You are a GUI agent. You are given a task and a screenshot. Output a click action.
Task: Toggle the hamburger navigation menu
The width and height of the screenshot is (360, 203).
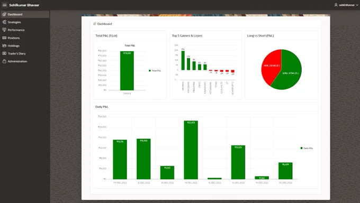point(5,5)
